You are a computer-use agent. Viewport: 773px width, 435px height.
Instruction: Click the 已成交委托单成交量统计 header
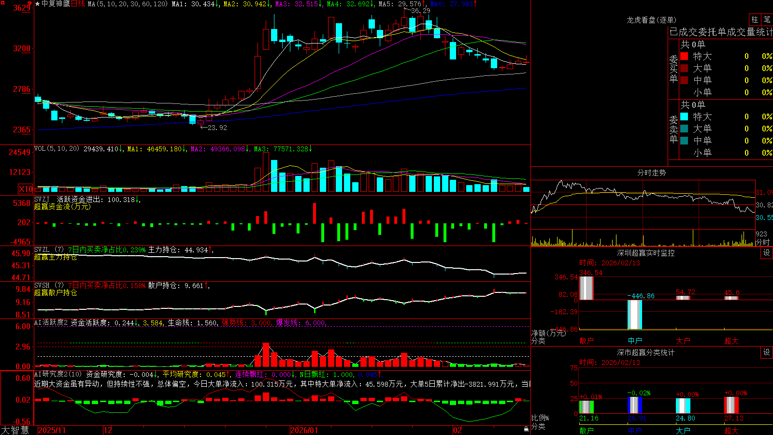point(721,32)
